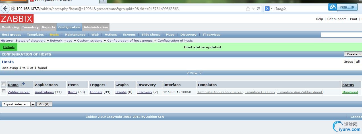Open the Get support link

pyautogui.click(x=336, y=19)
